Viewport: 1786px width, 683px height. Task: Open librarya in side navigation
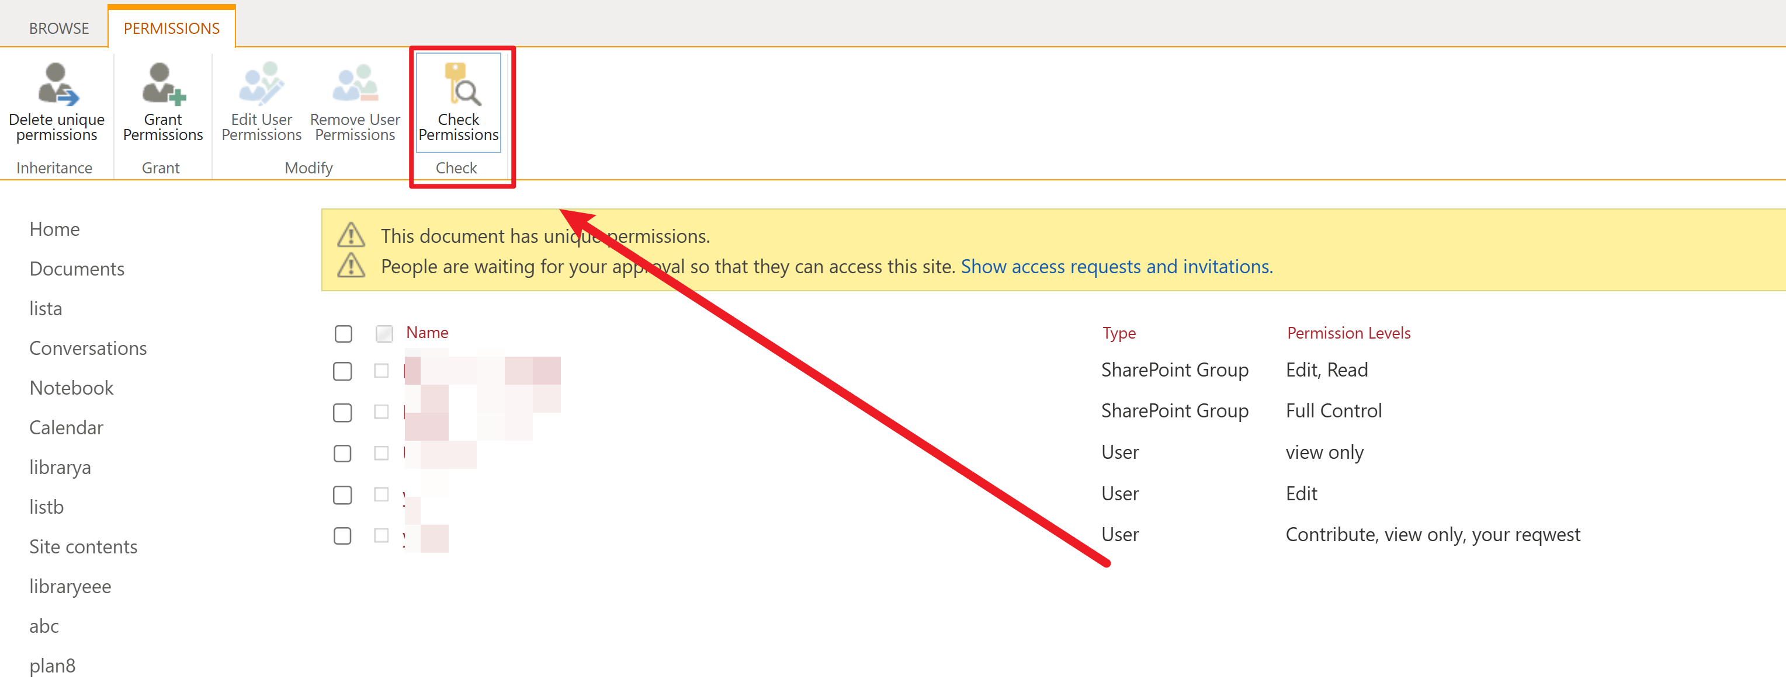click(x=60, y=468)
